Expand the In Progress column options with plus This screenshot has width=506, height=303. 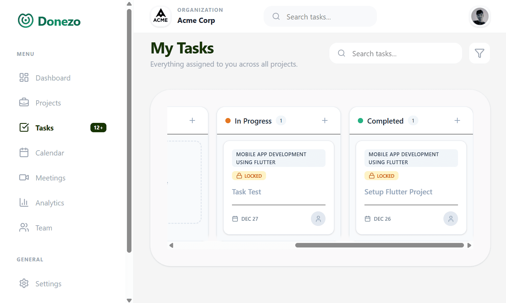tap(324, 120)
